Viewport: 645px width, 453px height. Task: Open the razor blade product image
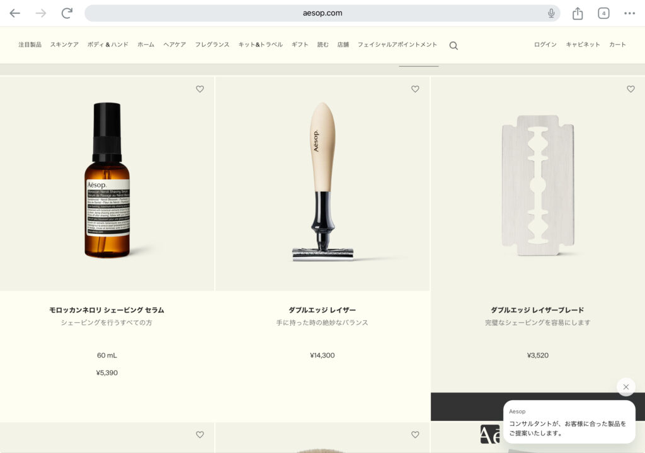tap(538, 185)
